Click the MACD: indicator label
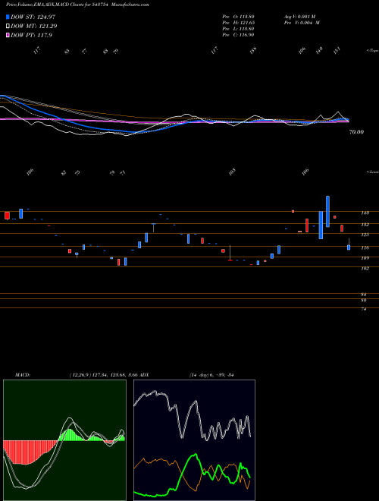Viewport: 379px width, 501px height. [23, 375]
